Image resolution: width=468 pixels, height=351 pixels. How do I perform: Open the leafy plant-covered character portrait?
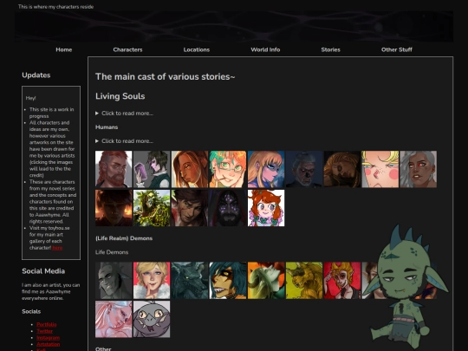click(x=152, y=208)
